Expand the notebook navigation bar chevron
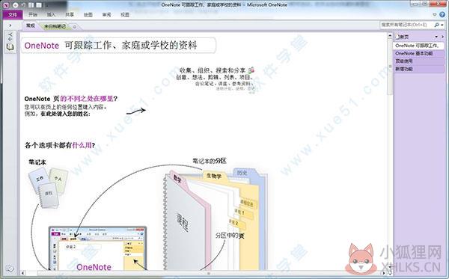This screenshot has height=279, width=449. click(10, 25)
